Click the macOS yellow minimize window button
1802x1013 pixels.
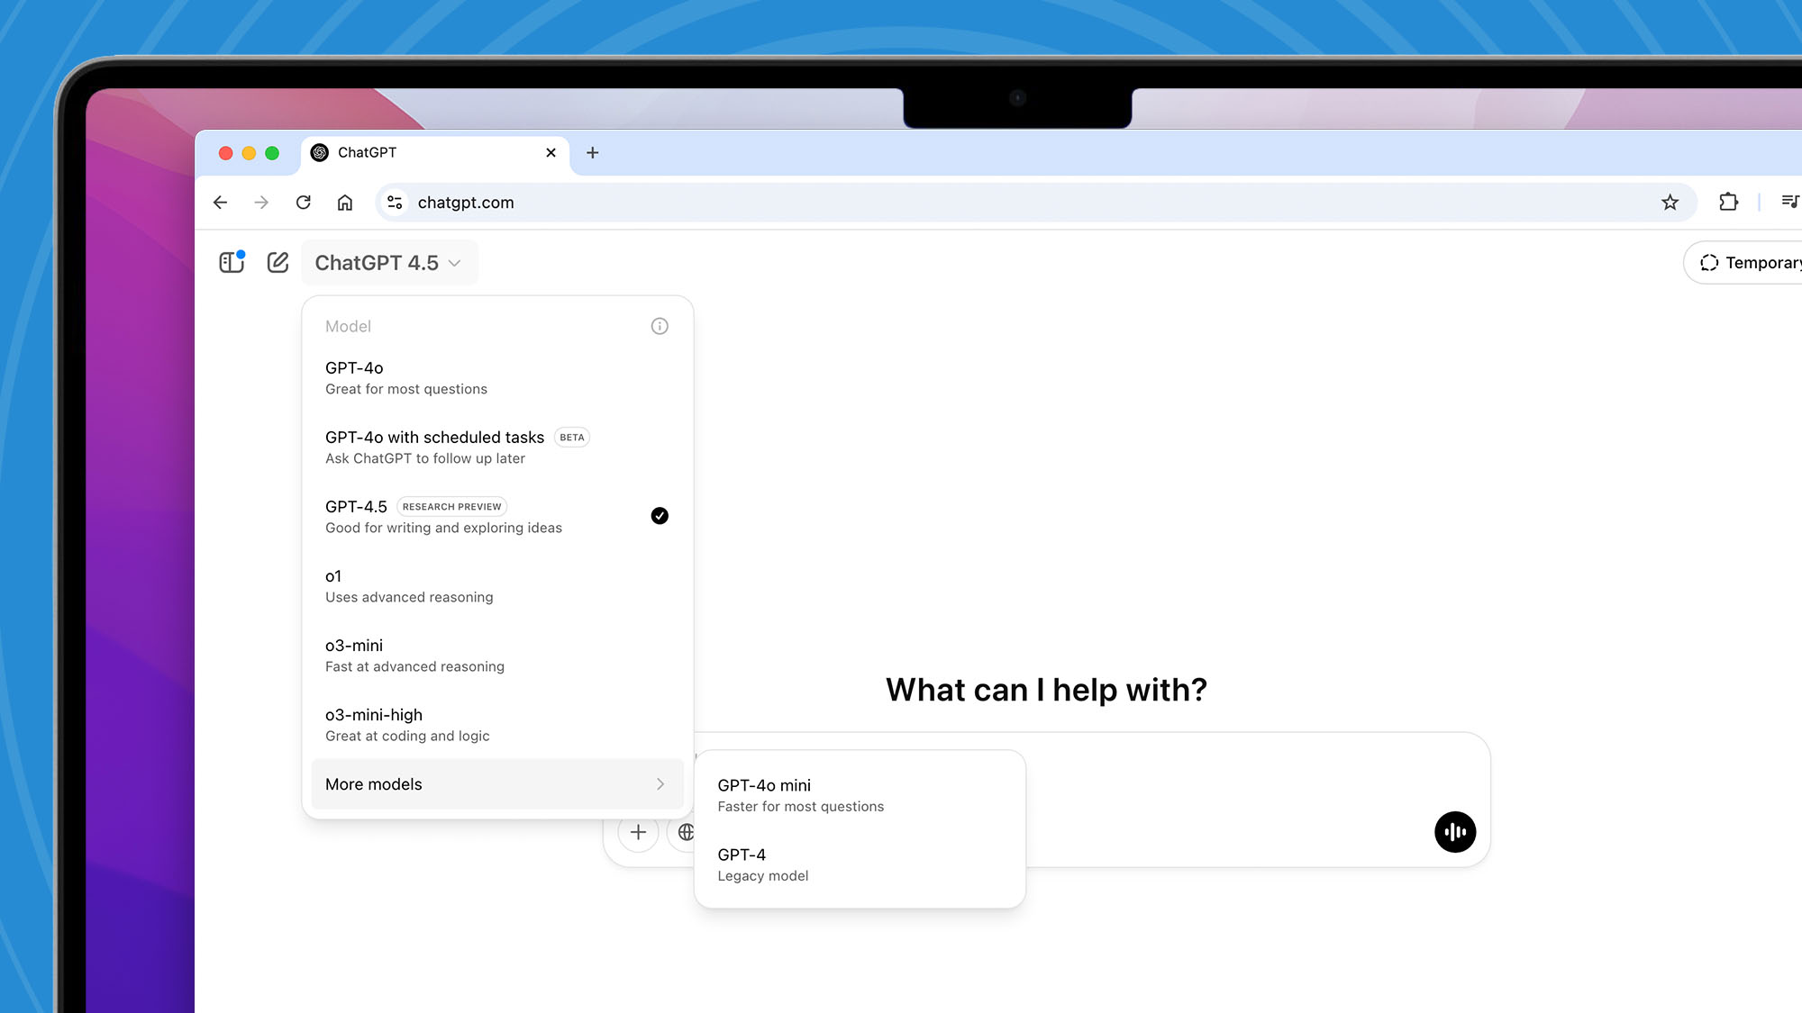(x=249, y=153)
